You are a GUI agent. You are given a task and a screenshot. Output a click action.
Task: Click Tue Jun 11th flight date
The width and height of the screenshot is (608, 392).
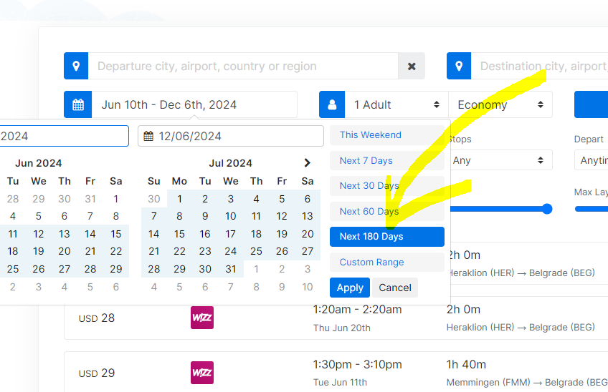(x=340, y=382)
